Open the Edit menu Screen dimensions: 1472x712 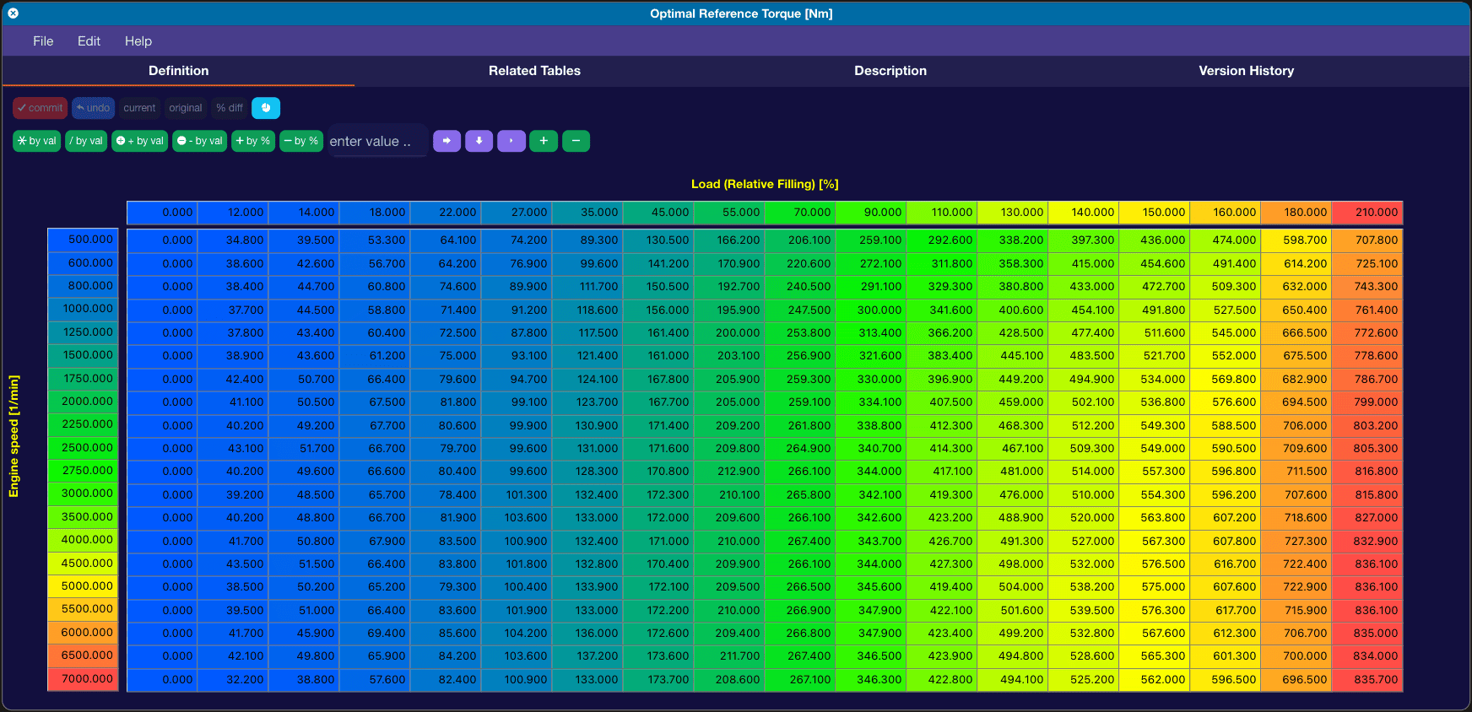89,41
